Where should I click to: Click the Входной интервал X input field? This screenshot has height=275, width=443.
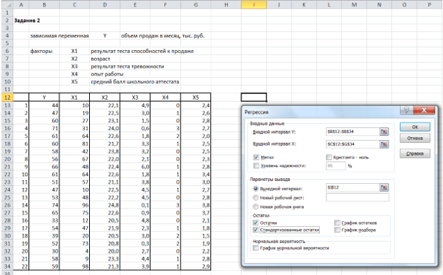tap(352, 144)
